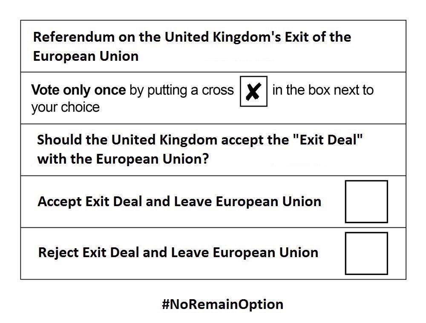Click the example crossed box in instructions
The height and width of the screenshot is (323, 426).
pos(253,91)
